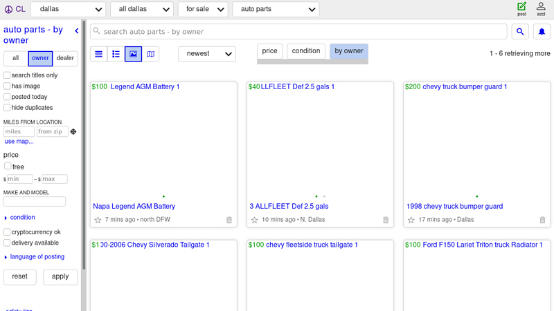Check posted today filter

pos(7,97)
